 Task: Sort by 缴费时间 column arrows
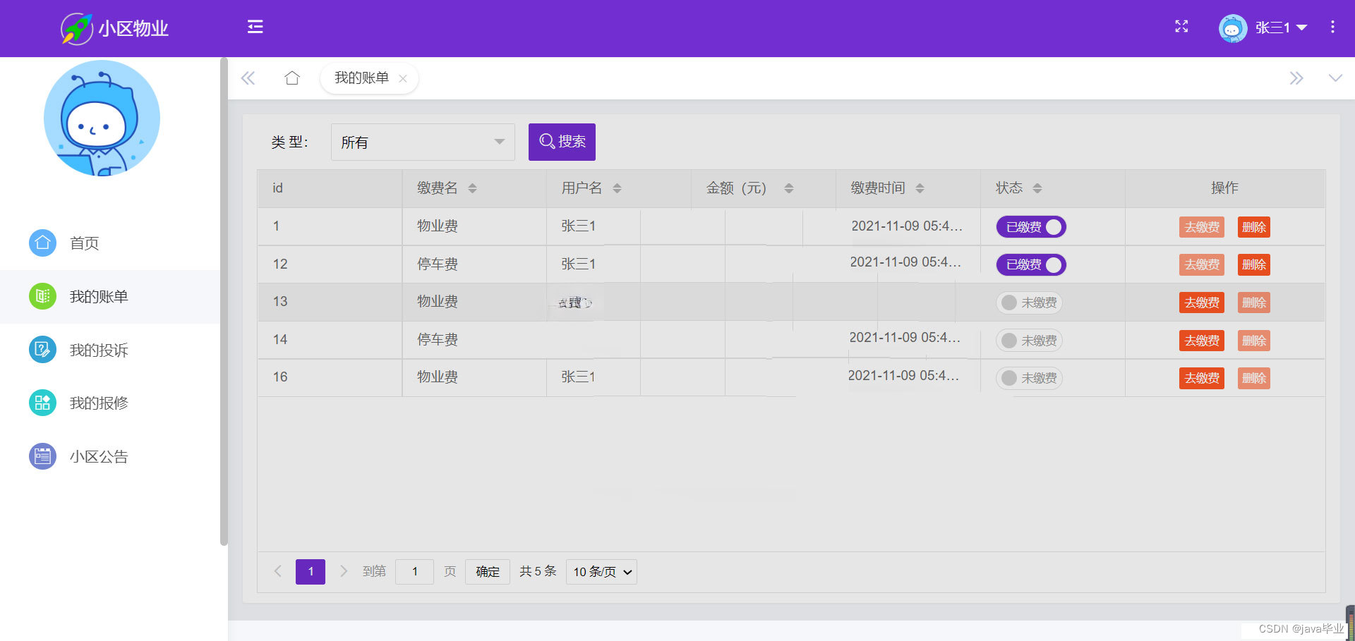point(920,188)
